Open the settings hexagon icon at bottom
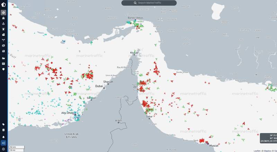 [3, 149]
